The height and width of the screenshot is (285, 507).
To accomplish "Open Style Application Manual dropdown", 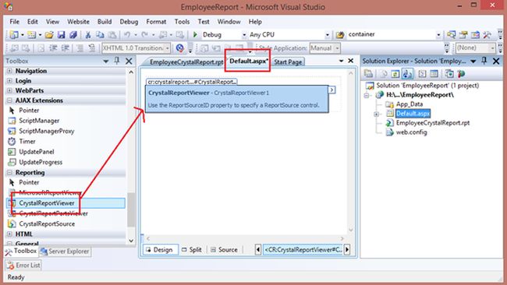I will pos(337,48).
